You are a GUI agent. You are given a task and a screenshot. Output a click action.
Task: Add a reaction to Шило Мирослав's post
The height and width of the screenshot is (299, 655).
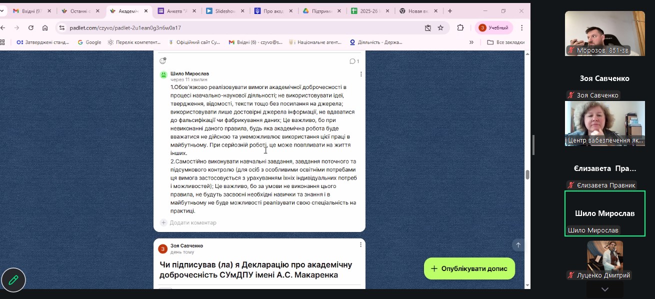(x=162, y=61)
